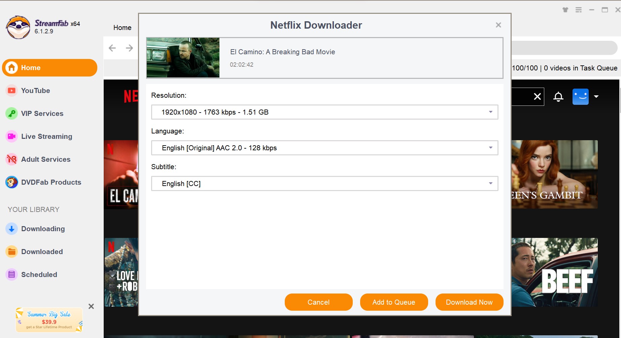Minimize the StreamFab window
This screenshot has height=338, width=621.
[x=592, y=10]
